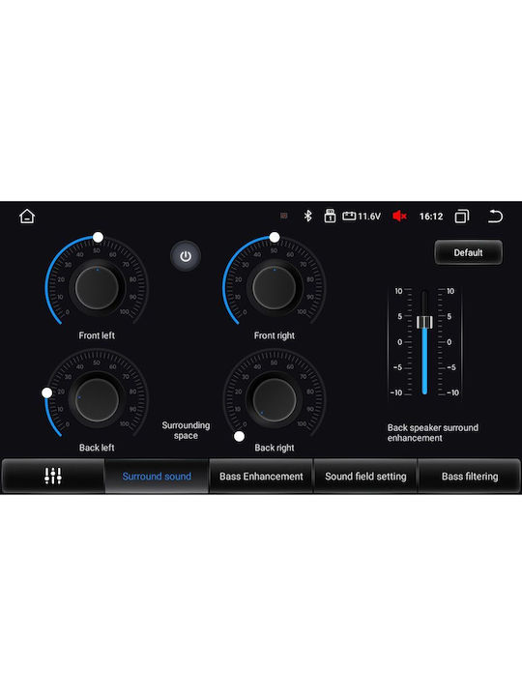Click the Front left label
Screen dimensions: 522x696
click(97, 335)
